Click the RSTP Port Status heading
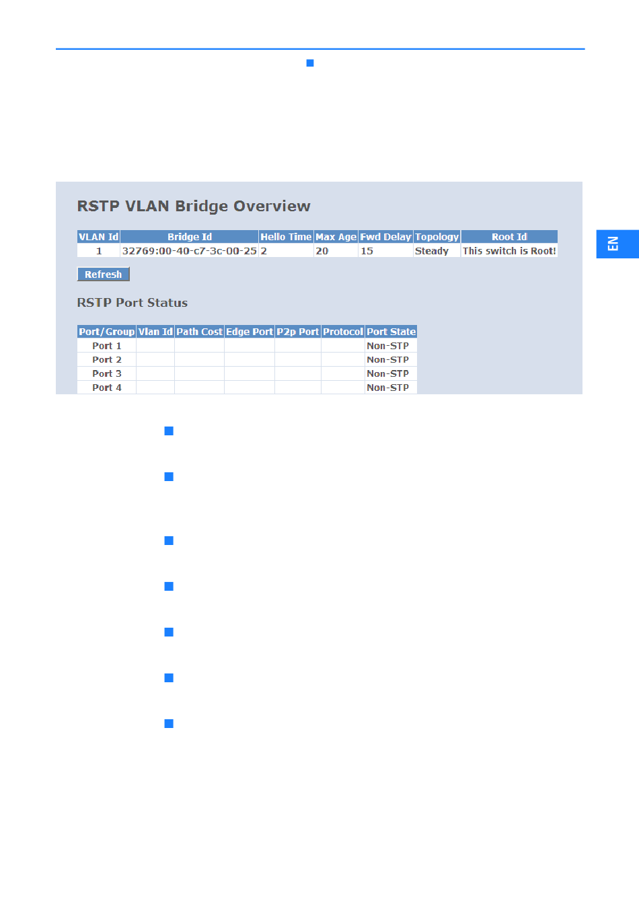Viewport: 639px width, 909px height. 133,303
